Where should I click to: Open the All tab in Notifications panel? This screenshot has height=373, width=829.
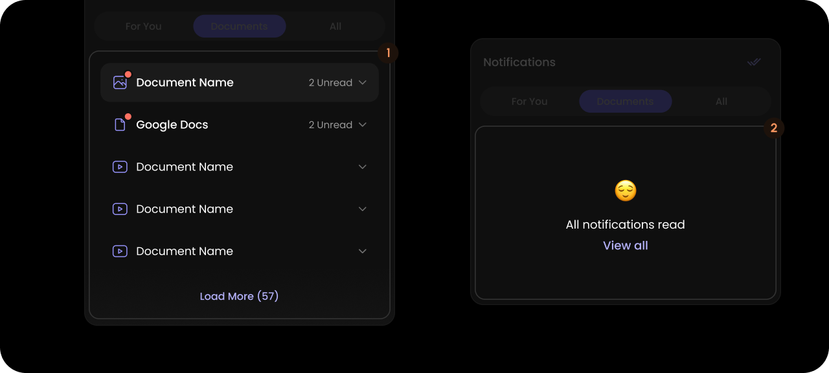pos(721,101)
